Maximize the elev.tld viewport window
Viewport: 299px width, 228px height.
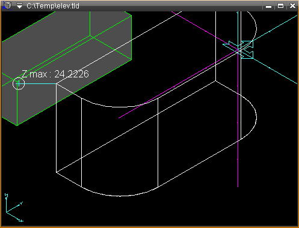tap(280, 6)
